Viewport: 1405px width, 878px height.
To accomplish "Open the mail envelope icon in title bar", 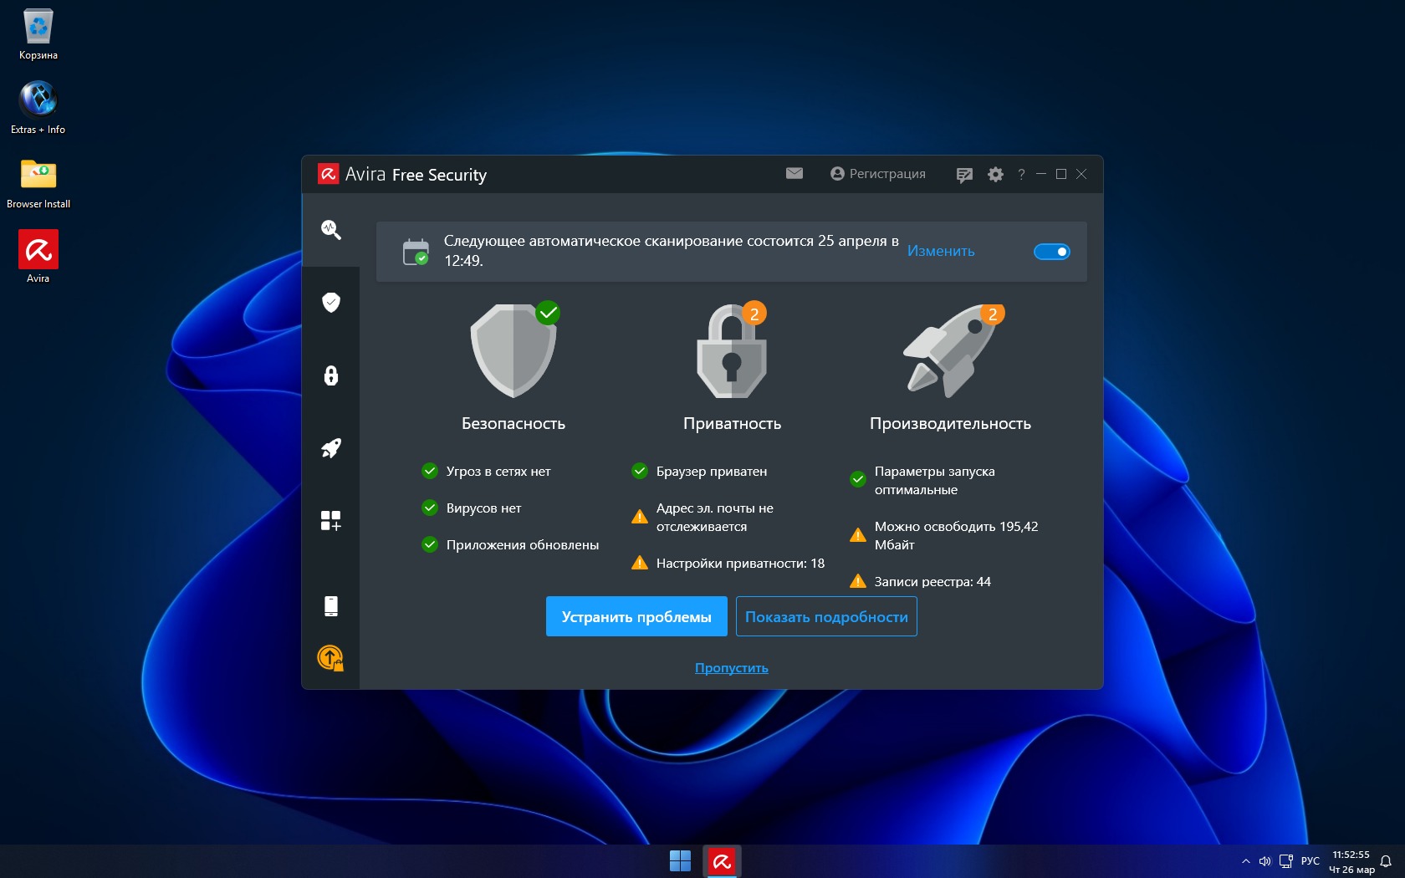I will (794, 174).
